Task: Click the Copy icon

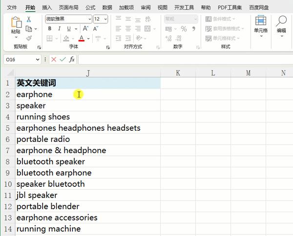Action: [29, 29]
